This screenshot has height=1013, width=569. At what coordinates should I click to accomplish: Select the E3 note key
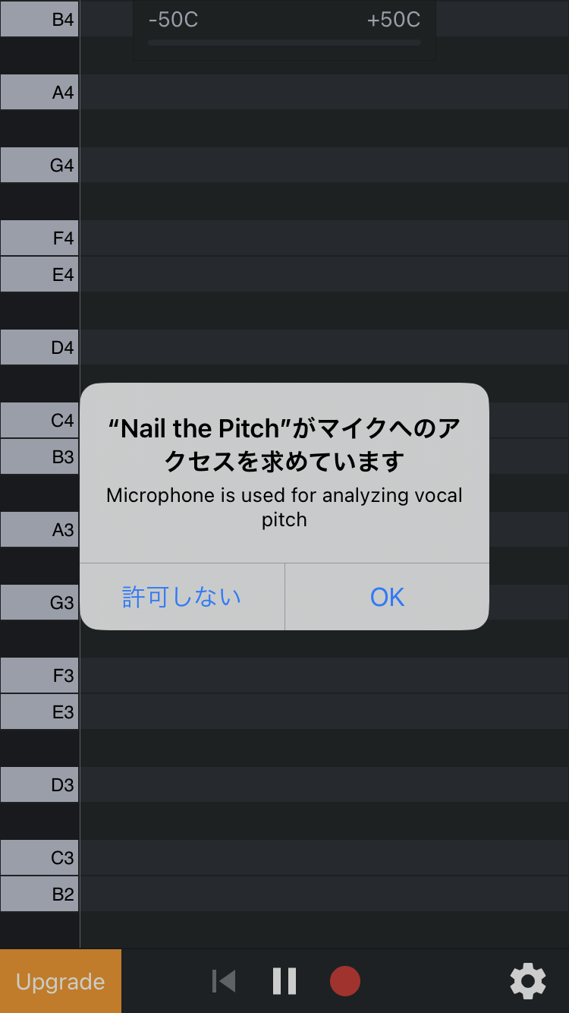[x=39, y=712]
